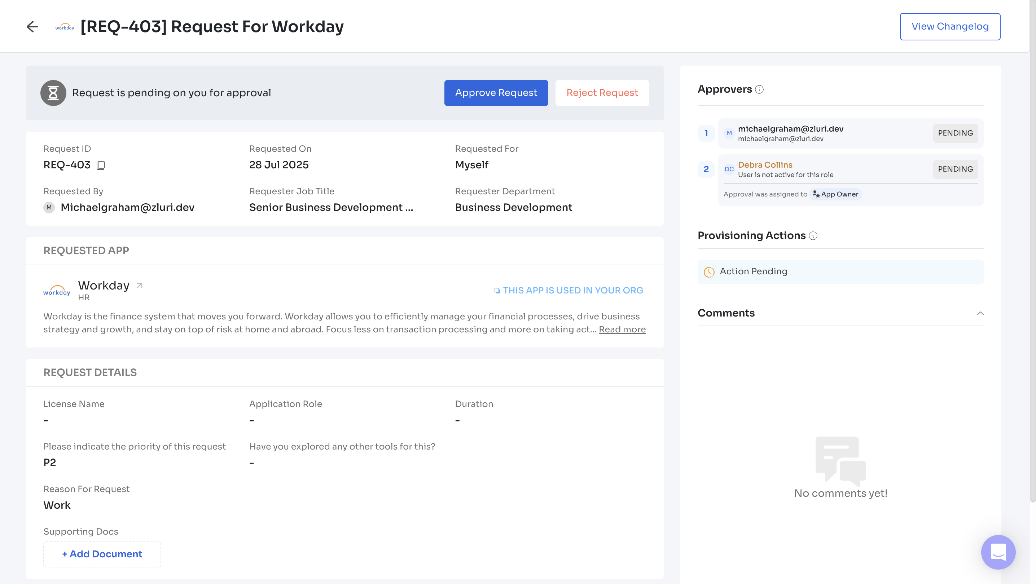This screenshot has height=584, width=1036.
Task: Click the 'Work' reason value
Action: pos(57,505)
